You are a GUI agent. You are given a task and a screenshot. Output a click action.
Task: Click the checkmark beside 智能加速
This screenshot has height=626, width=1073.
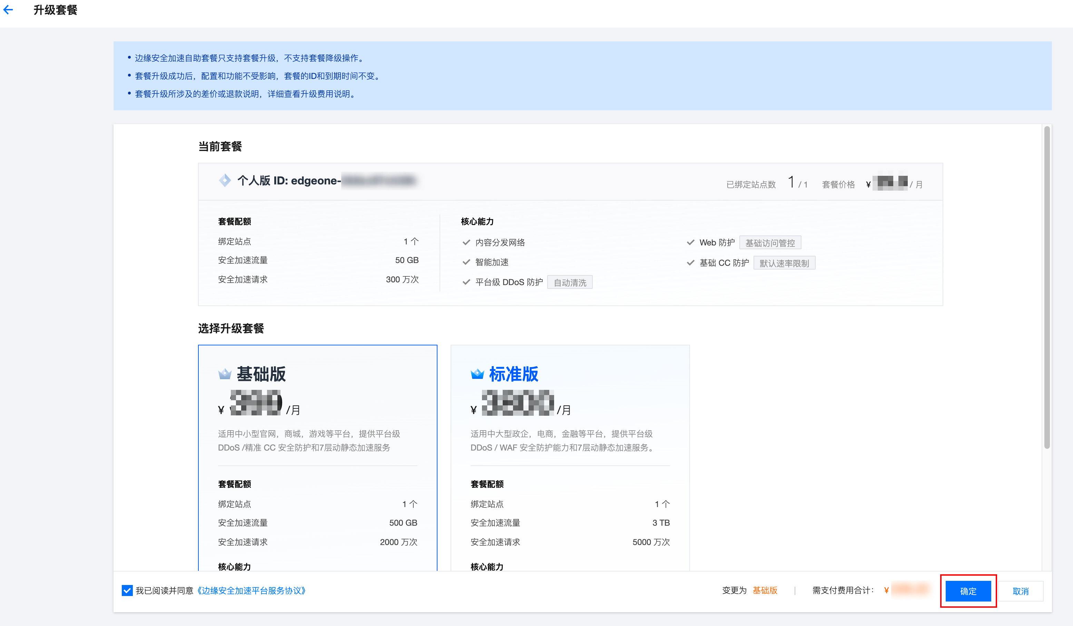click(x=466, y=262)
